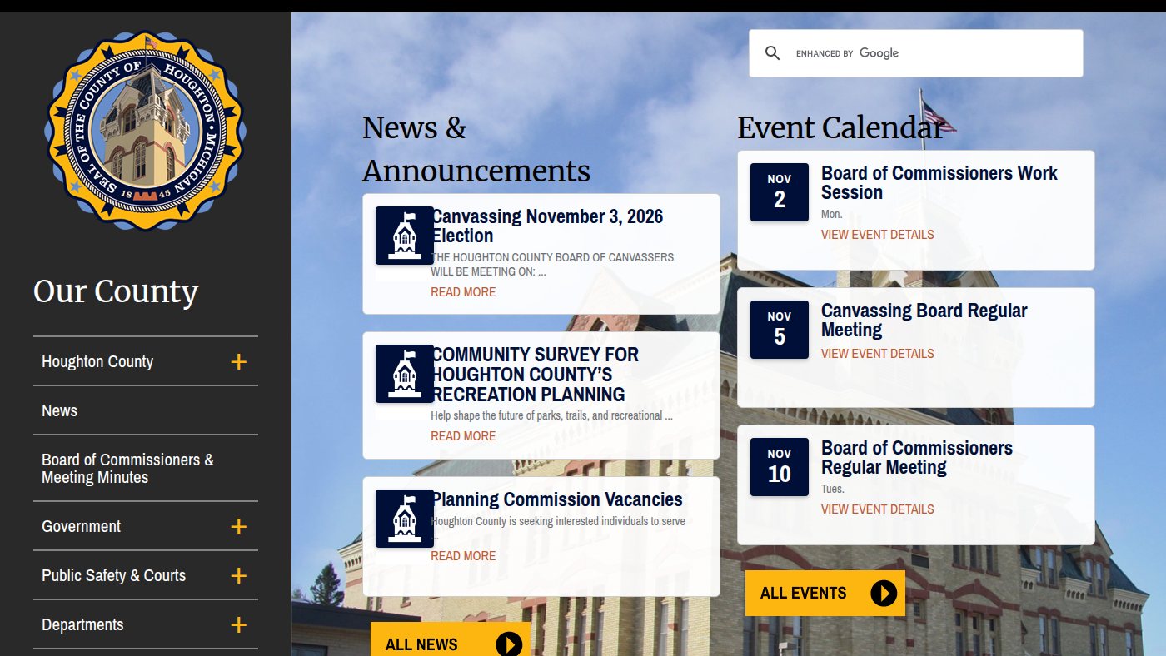Click the courthouse icon beside Planning Commission Vacancies

click(x=405, y=519)
